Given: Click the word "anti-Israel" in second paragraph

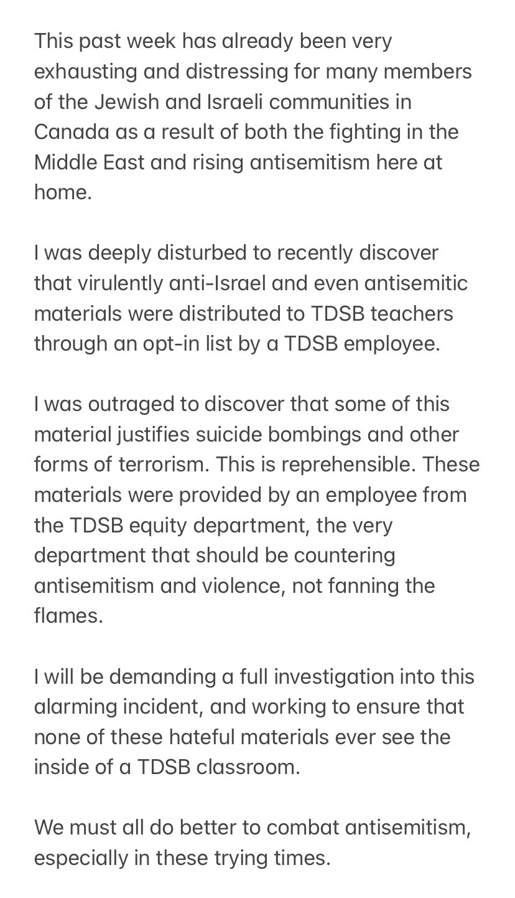Looking at the screenshot, I should [202, 283].
